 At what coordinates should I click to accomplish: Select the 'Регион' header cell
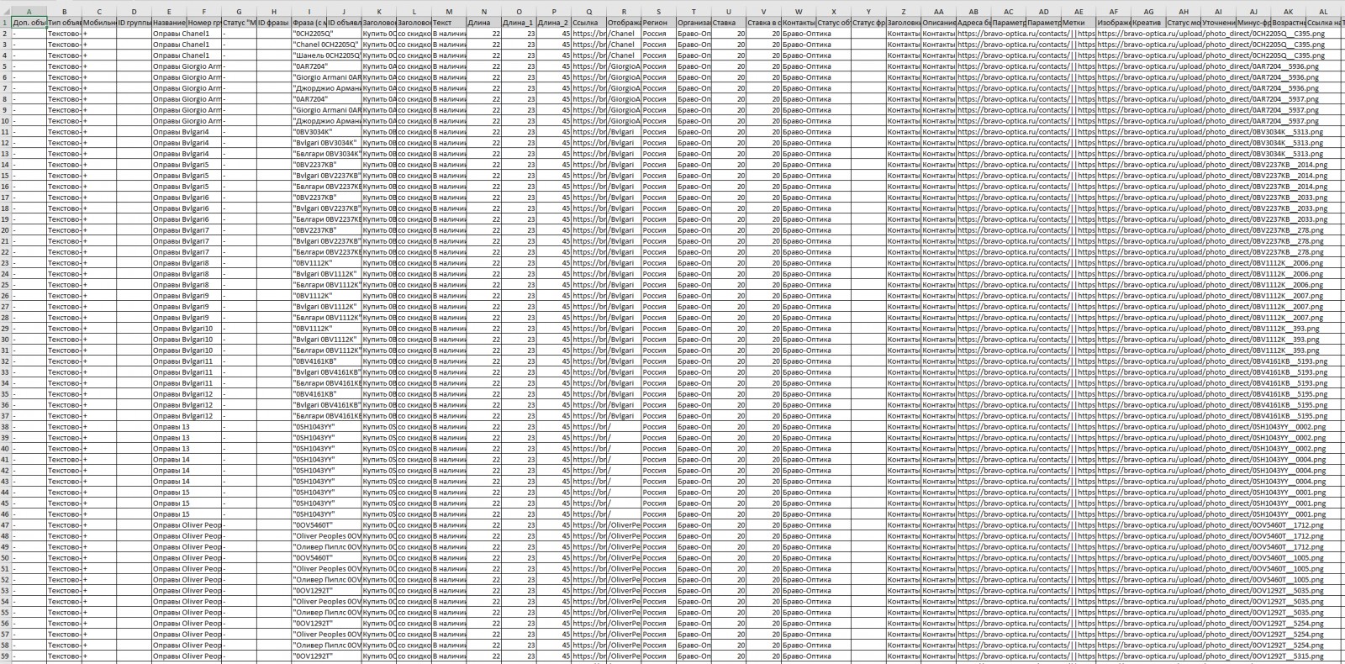tap(658, 23)
